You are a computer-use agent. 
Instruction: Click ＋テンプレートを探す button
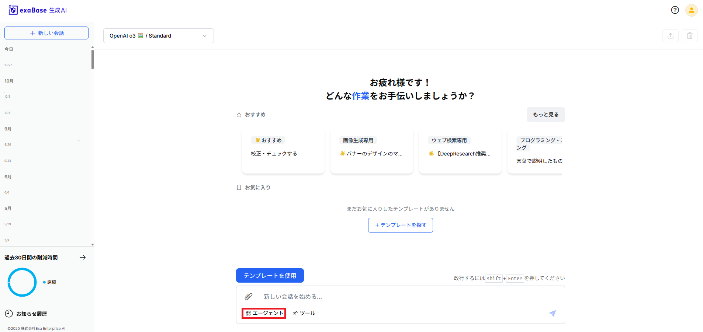point(401,225)
